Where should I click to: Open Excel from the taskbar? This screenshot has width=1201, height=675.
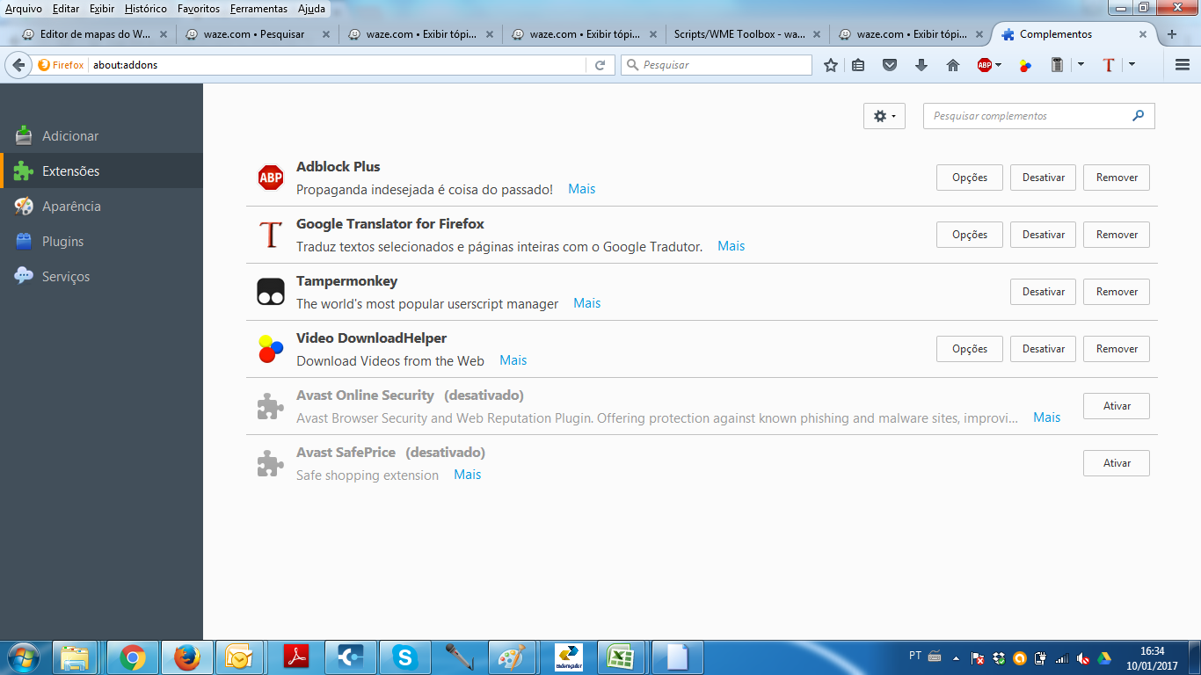point(622,657)
